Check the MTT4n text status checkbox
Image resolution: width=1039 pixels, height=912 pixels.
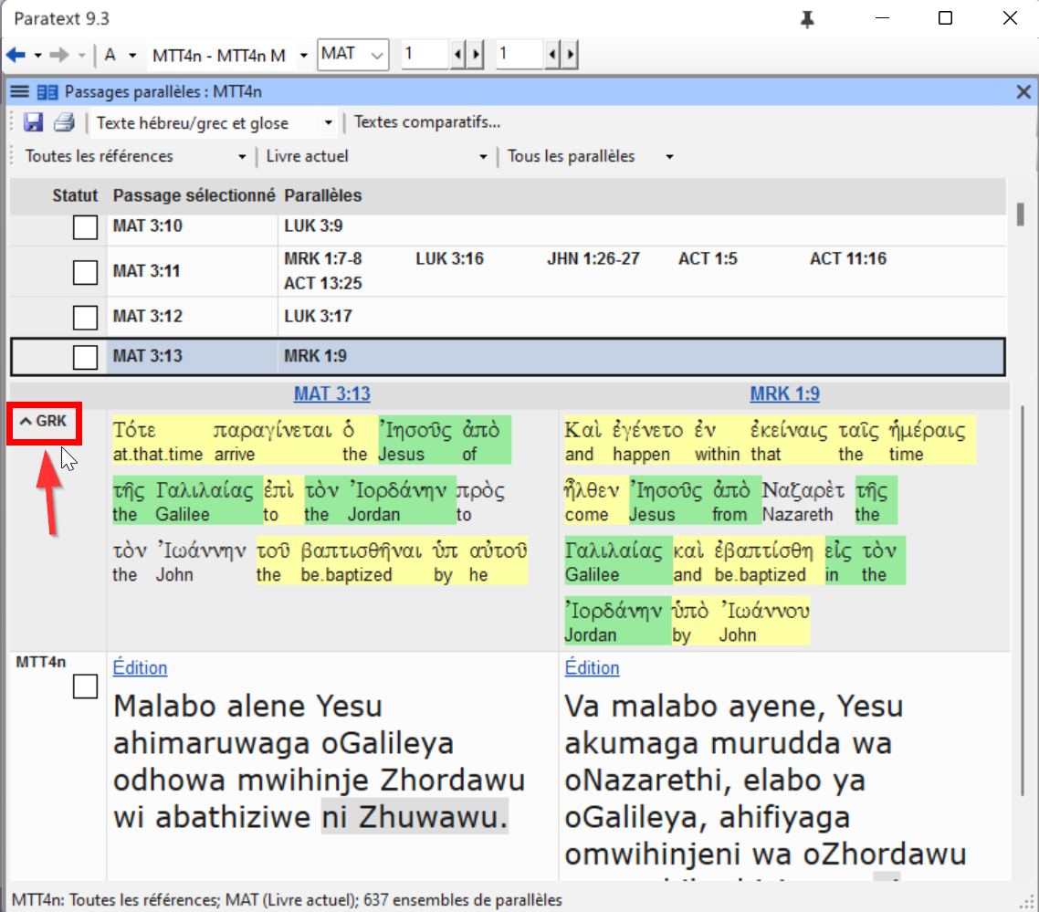pyautogui.click(x=85, y=687)
